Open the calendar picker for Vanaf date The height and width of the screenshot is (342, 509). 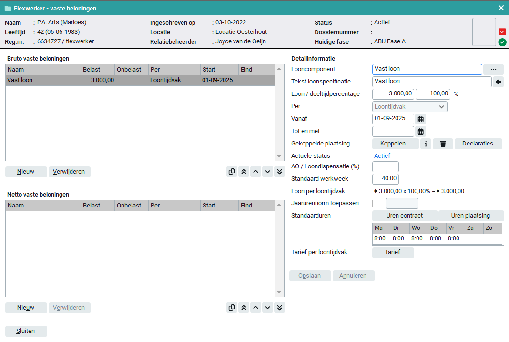pyautogui.click(x=421, y=119)
